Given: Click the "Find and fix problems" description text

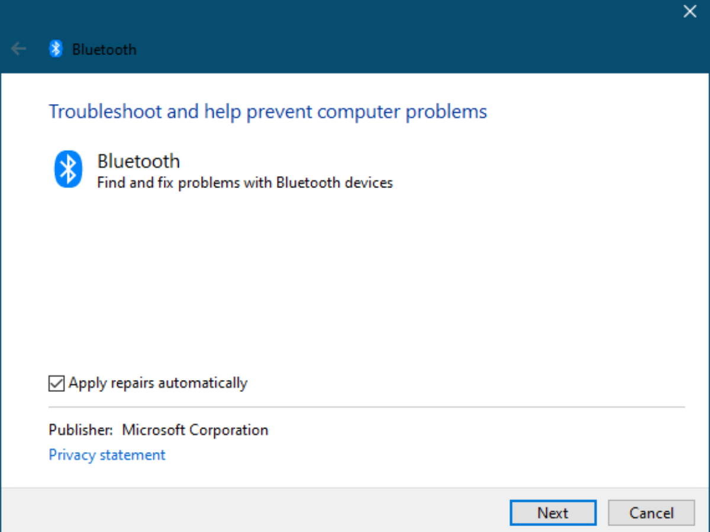Looking at the screenshot, I should pyautogui.click(x=245, y=183).
